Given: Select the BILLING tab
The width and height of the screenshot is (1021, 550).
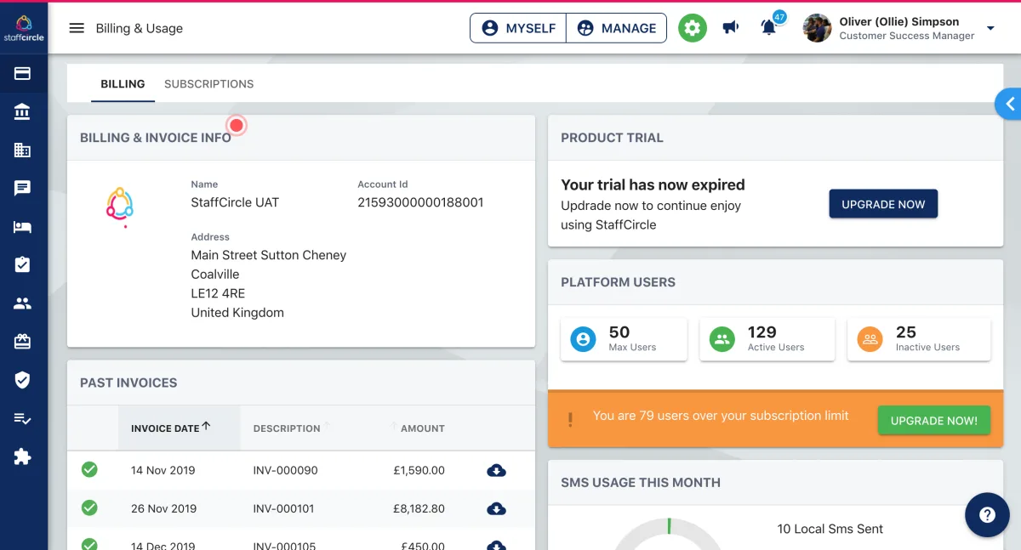Looking at the screenshot, I should (x=123, y=84).
